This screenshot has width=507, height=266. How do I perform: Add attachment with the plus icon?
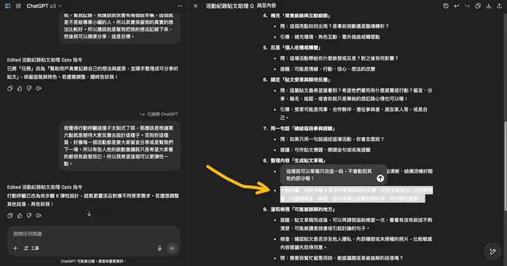coord(15,248)
